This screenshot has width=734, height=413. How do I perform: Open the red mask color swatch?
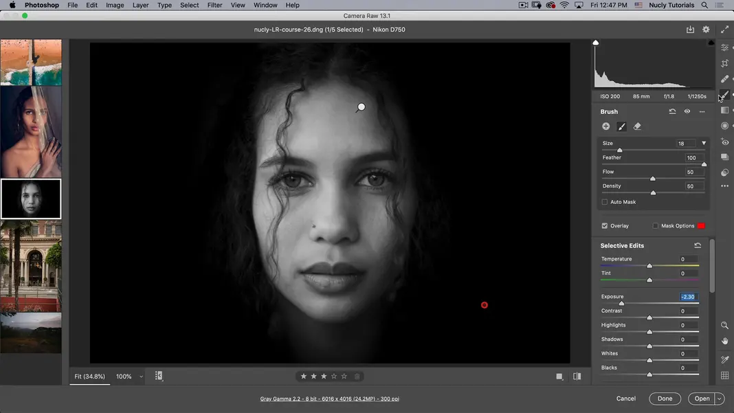pos(701,225)
